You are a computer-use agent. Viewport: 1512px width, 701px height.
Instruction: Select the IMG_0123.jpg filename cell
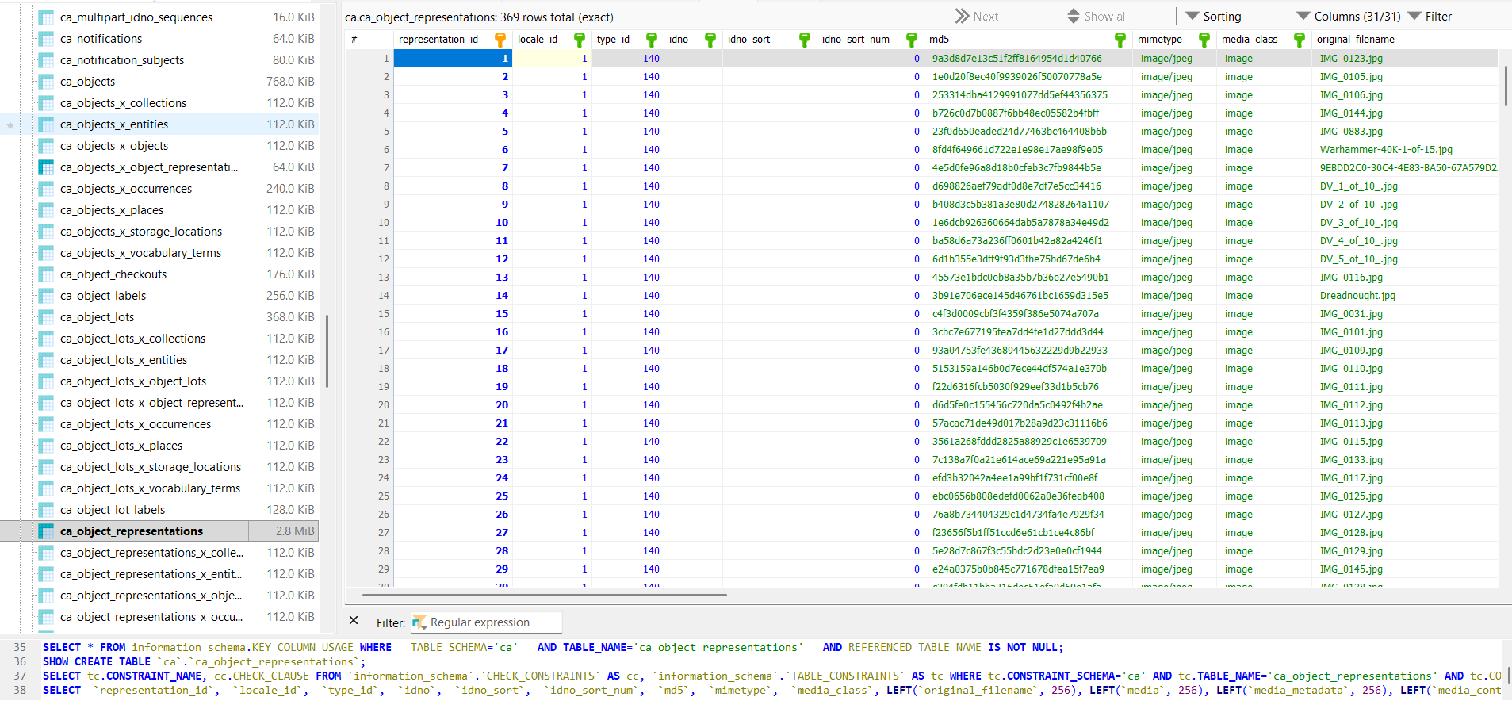(1351, 59)
